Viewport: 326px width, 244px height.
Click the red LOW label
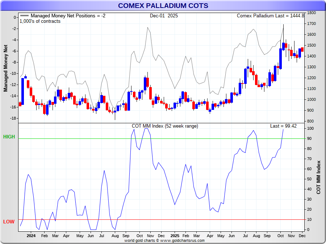coord(9,222)
